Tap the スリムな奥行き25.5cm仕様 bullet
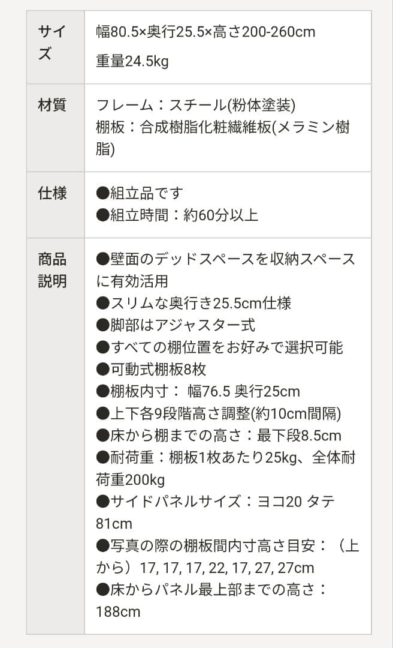 point(194,303)
